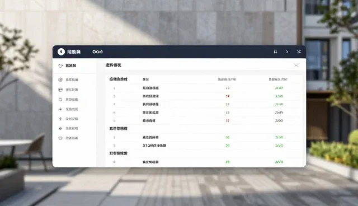Close the window using the title bar X
This screenshot has width=358, height=206.
pyautogui.click(x=299, y=52)
